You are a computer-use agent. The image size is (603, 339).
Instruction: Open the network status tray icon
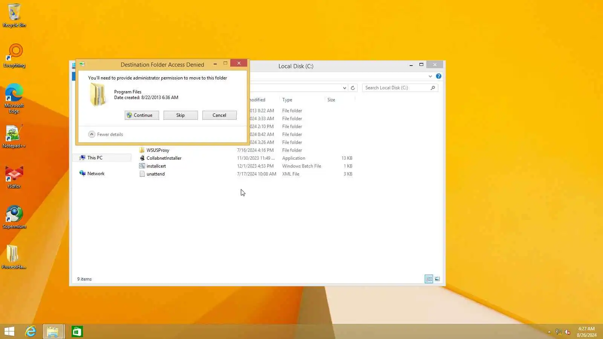click(559, 332)
